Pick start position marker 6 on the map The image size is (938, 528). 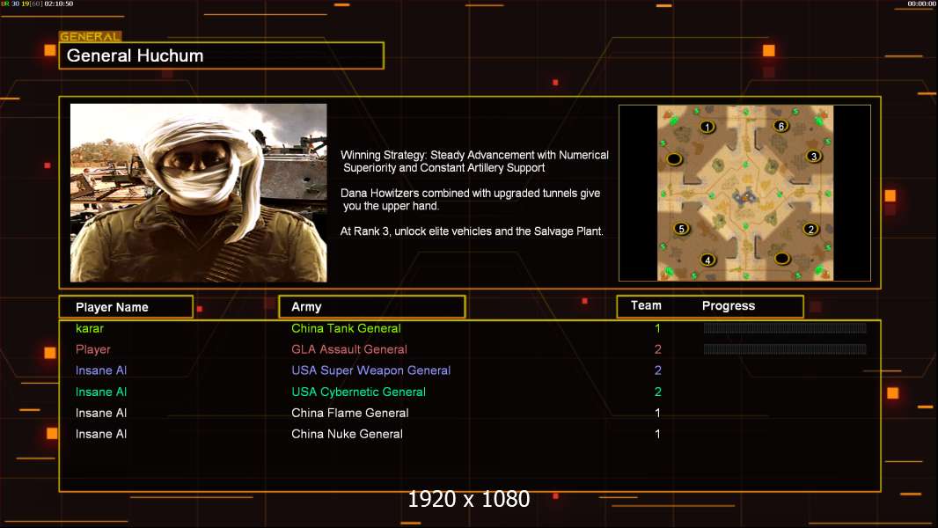coord(780,126)
